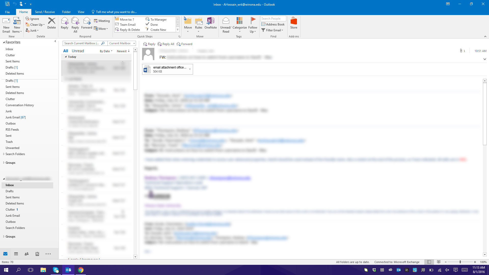Click the Search People input field
Viewport: 489px width, 275px height.
273,19
